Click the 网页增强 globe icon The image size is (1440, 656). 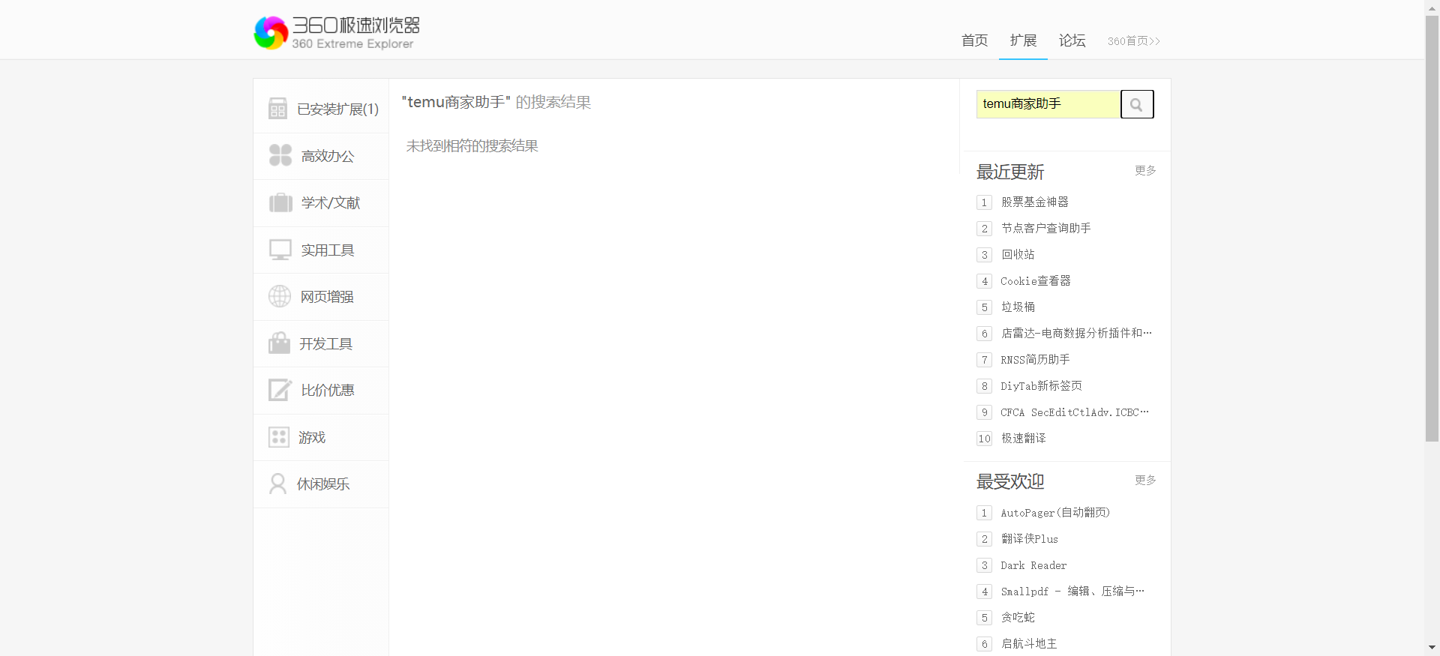coord(280,296)
